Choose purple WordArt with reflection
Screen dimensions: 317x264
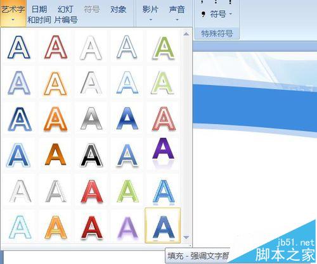tap(164, 153)
